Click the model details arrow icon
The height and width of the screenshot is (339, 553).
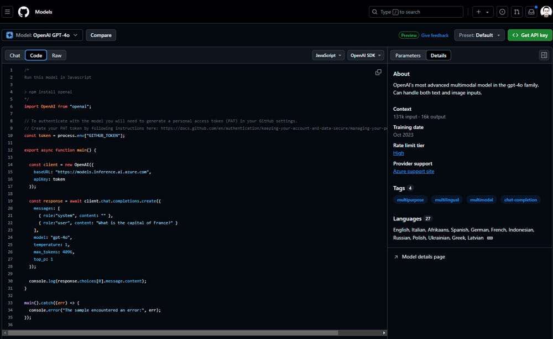396,257
